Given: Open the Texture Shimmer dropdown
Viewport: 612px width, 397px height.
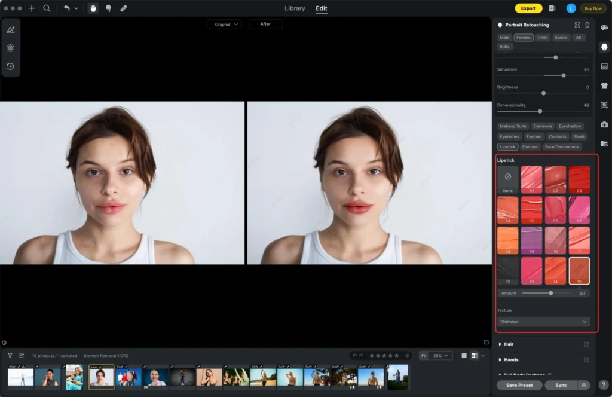Looking at the screenshot, I should point(543,322).
